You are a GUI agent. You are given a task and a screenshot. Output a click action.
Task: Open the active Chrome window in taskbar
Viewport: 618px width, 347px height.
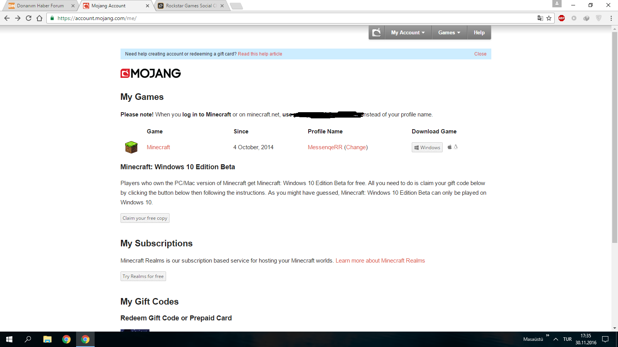(x=85, y=339)
